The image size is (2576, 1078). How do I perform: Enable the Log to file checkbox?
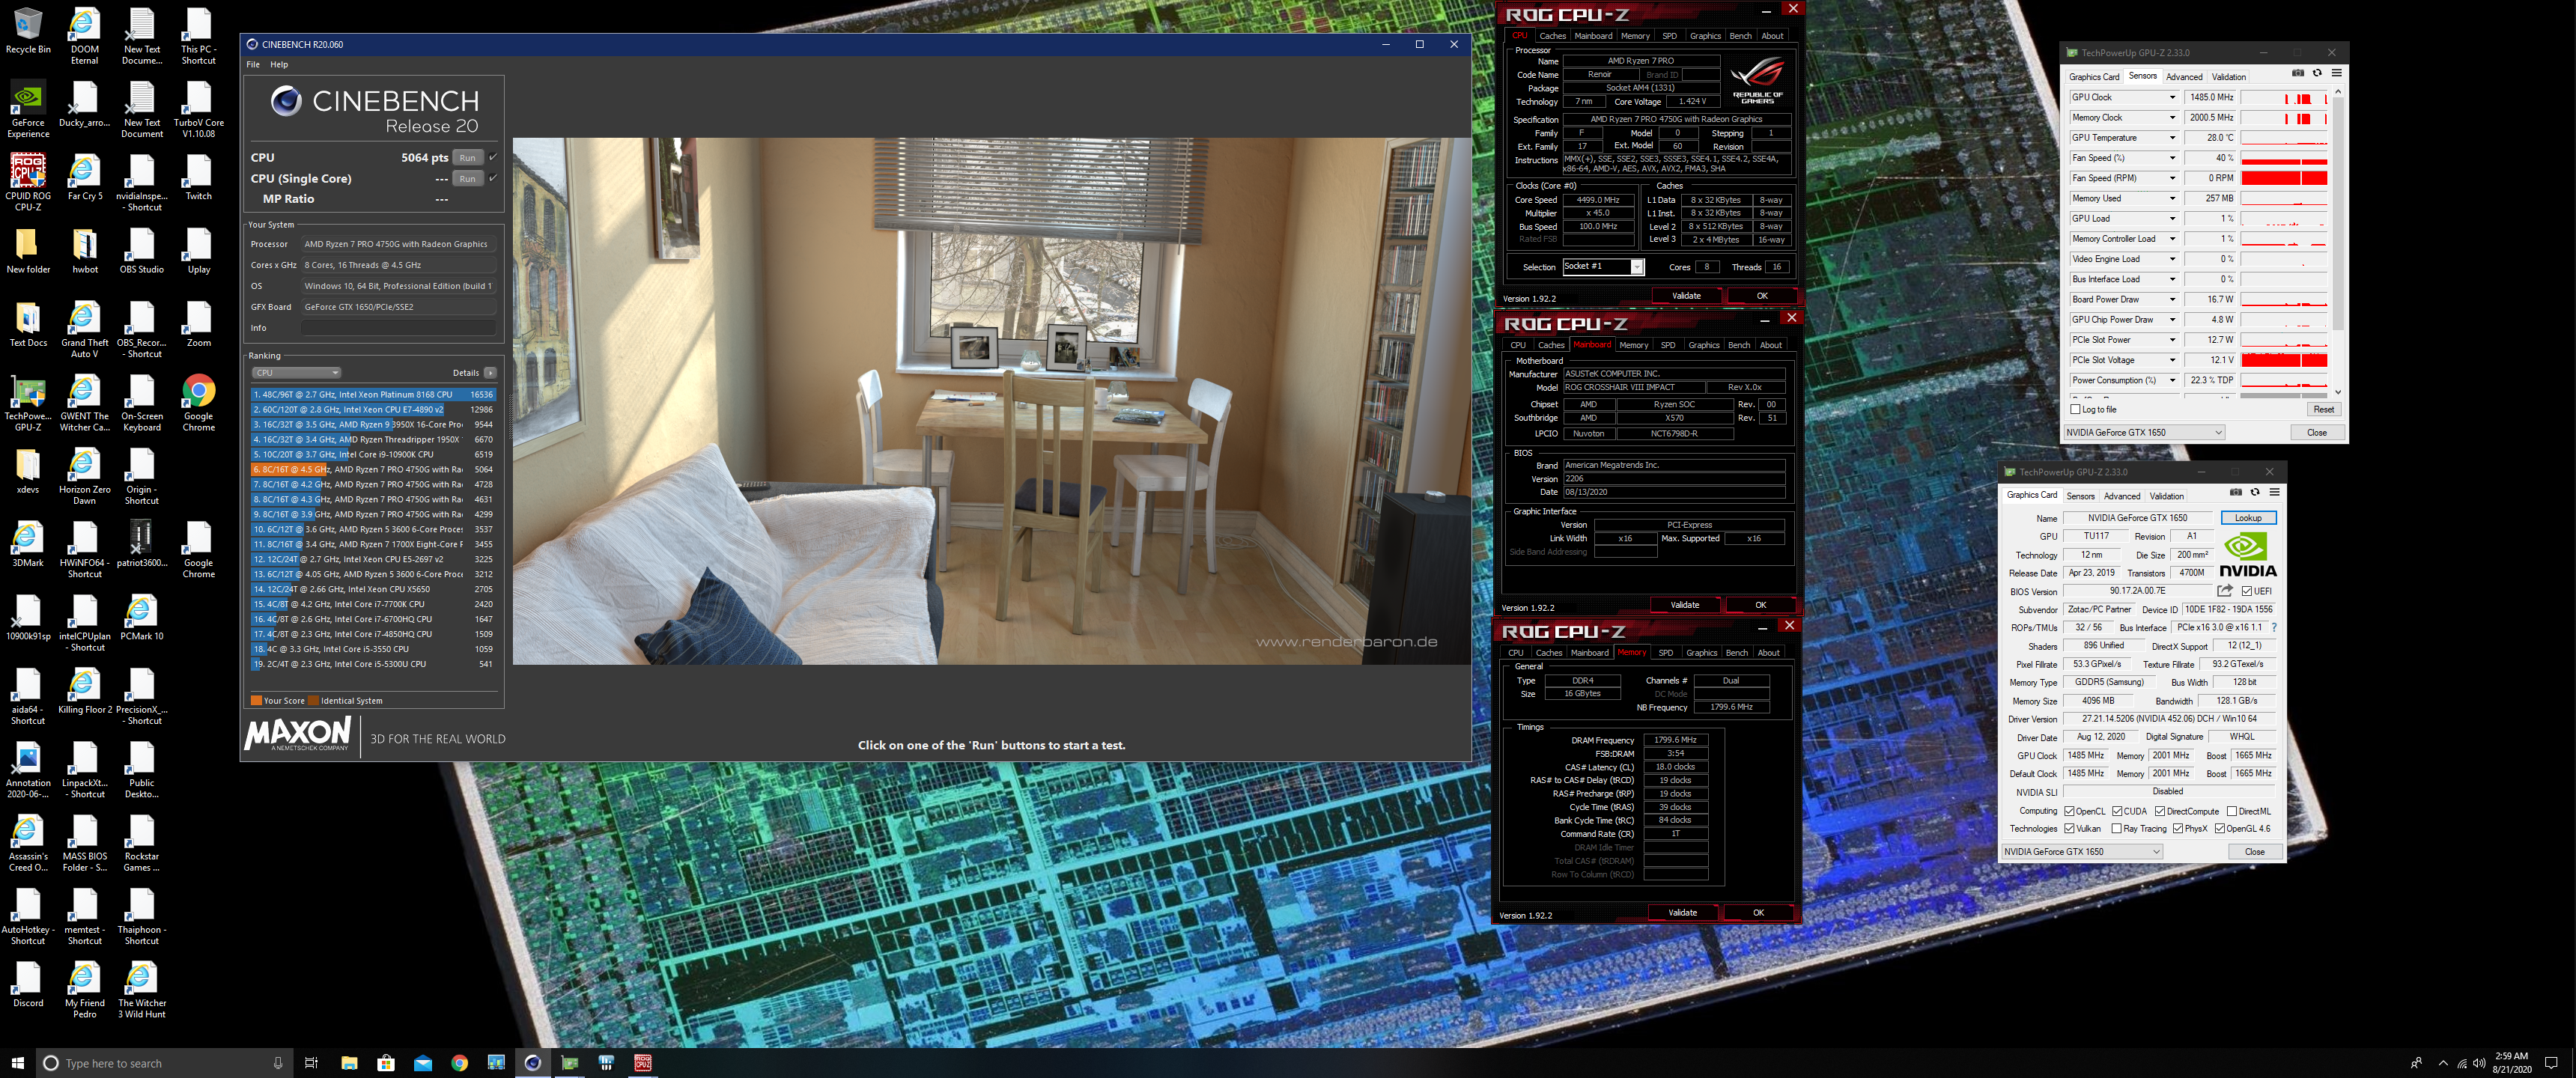tap(2075, 409)
